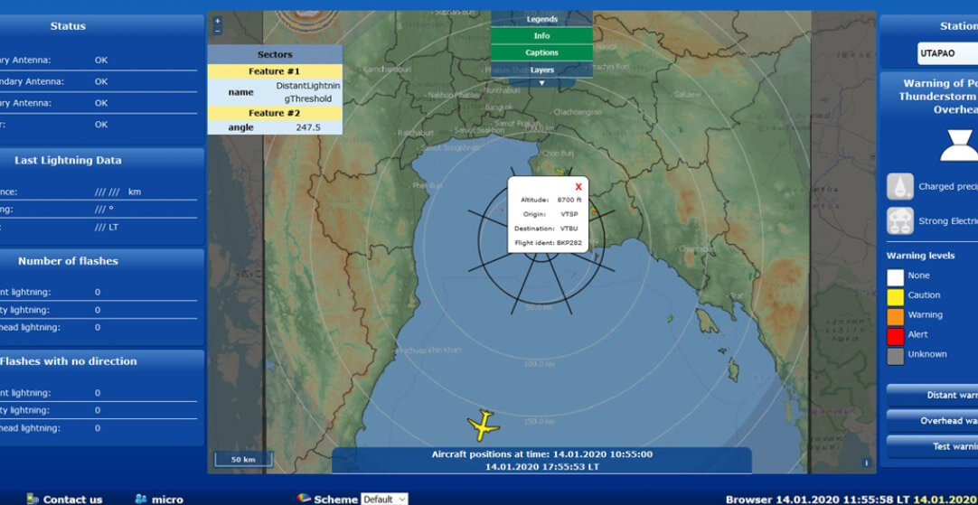Click the 50 km map scale bar

click(243, 460)
